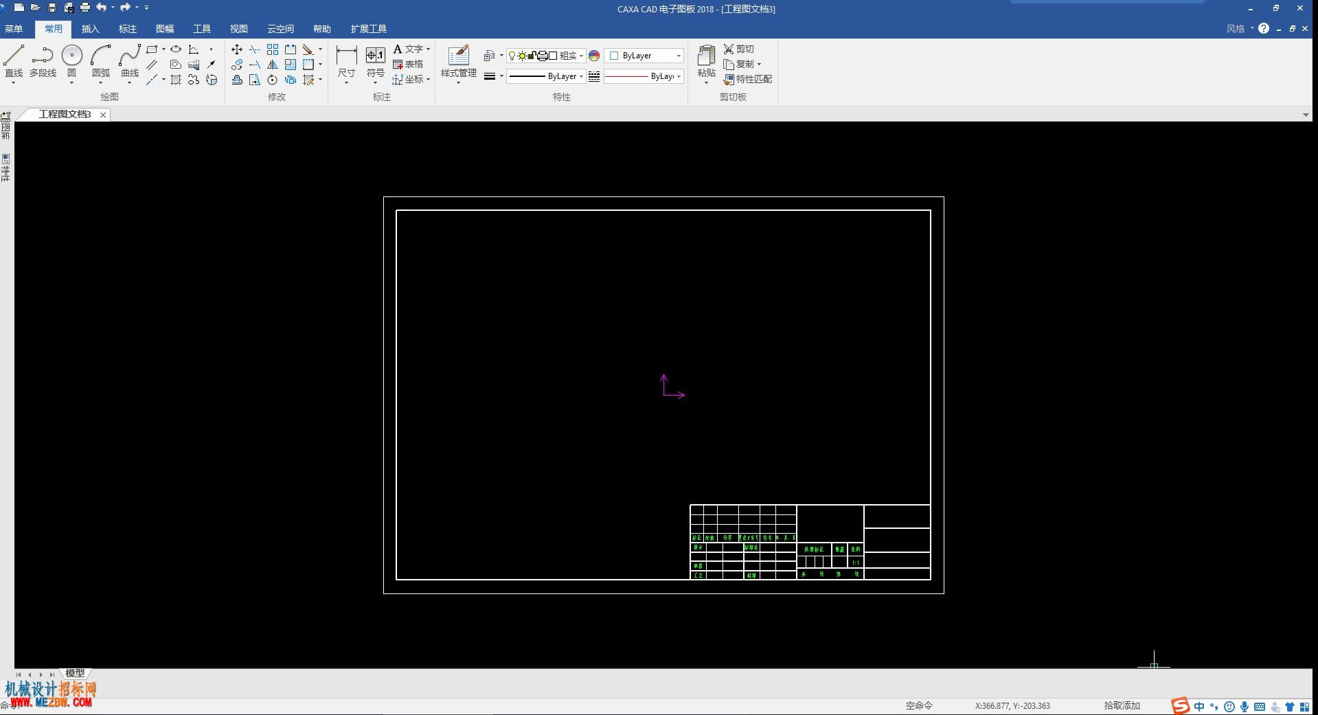Open the red-line ByLayer lineweight dropdown
This screenshot has width=1318, height=715.
(x=679, y=76)
